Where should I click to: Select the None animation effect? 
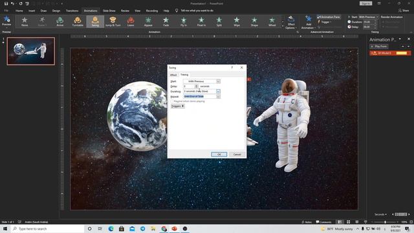point(25,21)
